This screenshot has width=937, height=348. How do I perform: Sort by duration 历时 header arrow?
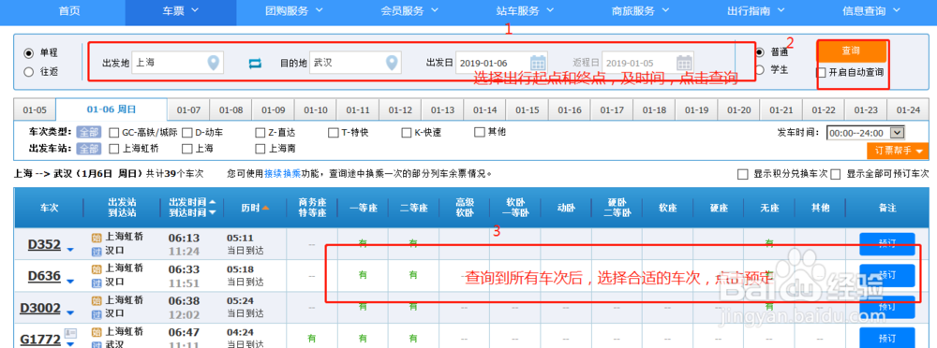click(265, 207)
